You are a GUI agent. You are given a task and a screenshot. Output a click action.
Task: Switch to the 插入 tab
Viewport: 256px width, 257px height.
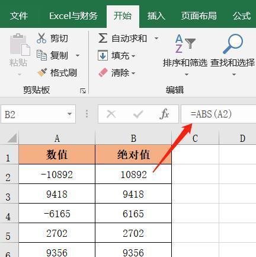tap(156, 16)
